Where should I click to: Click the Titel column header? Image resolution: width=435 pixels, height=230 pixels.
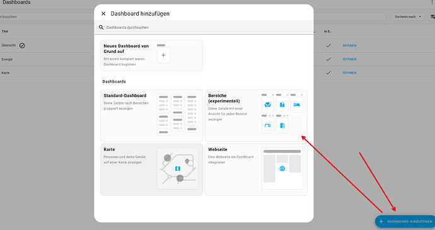(x=4, y=32)
